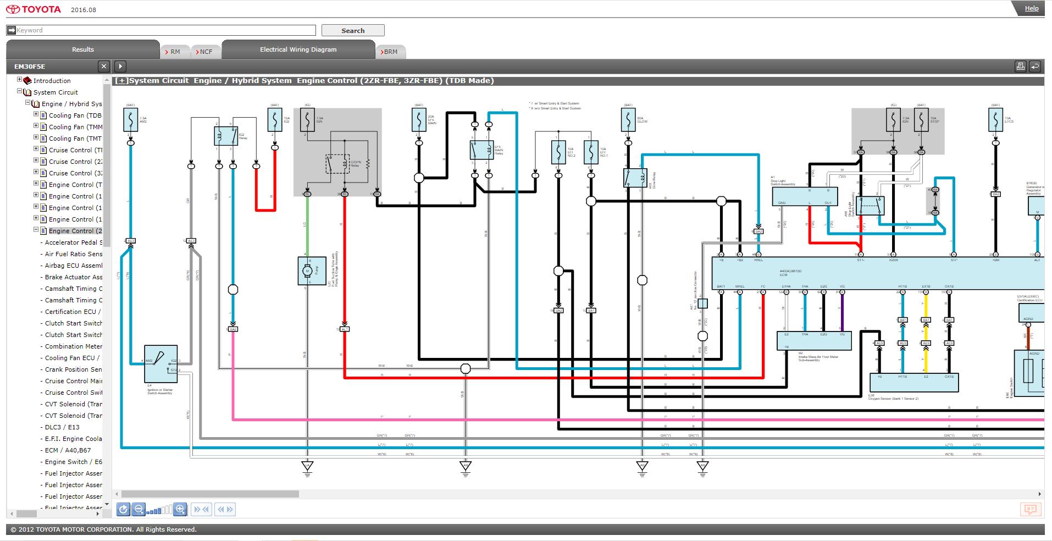Open the E.F.I. Engine Coola entry
The height and width of the screenshot is (541, 1052).
coord(74,439)
